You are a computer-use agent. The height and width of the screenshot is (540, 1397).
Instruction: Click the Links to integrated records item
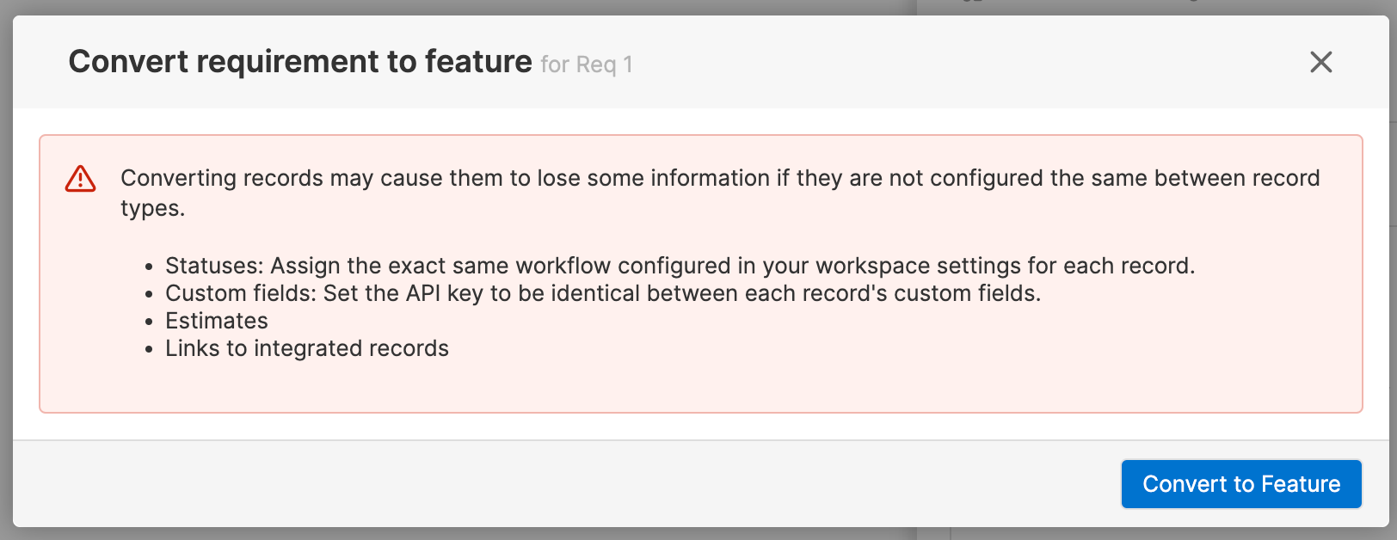click(x=307, y=348)
